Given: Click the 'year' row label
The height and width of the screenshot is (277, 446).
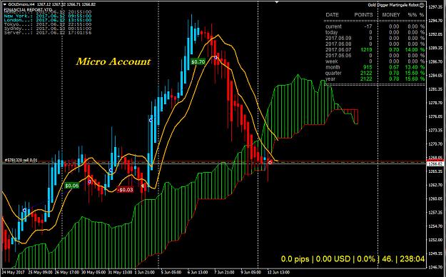Looking at the screenshot, I should [330, 79].
